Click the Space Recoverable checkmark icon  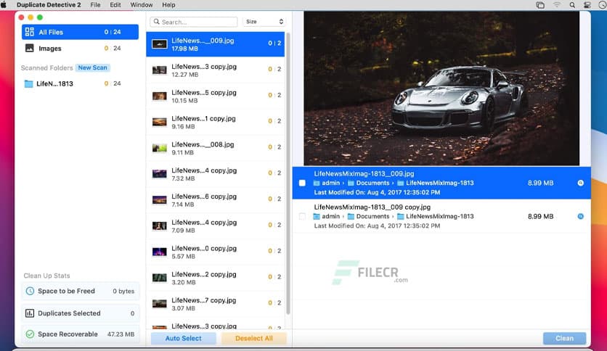click(30, 334)
